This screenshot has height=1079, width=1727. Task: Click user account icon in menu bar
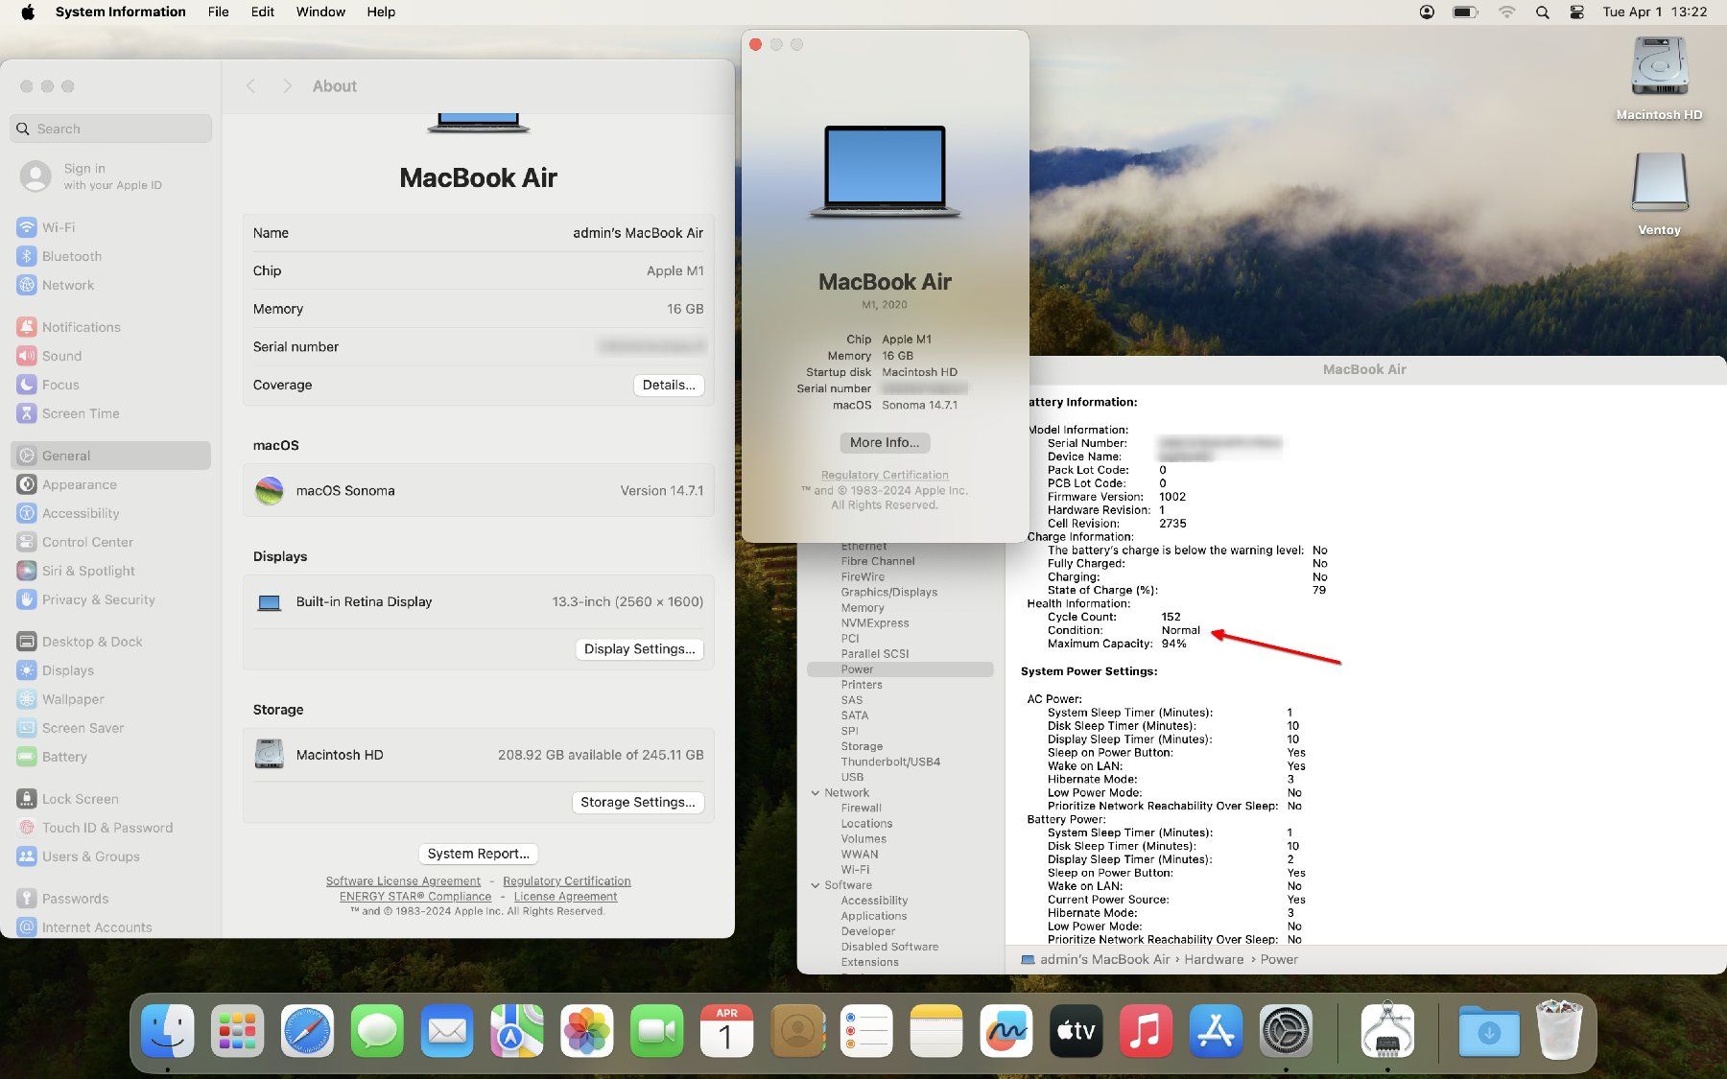[1427, 12]
